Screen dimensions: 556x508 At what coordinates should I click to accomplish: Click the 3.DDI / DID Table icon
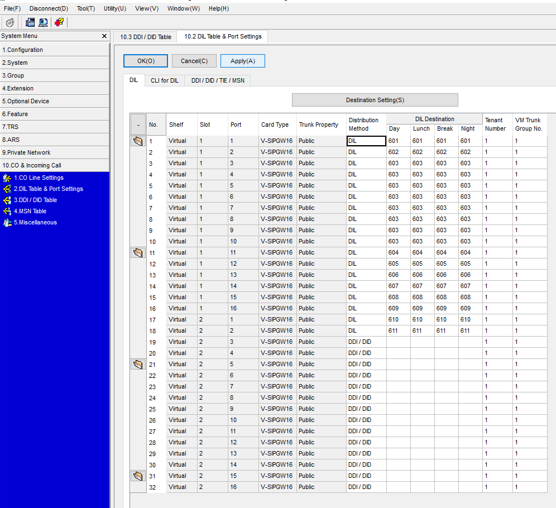(x=7, y=200)
